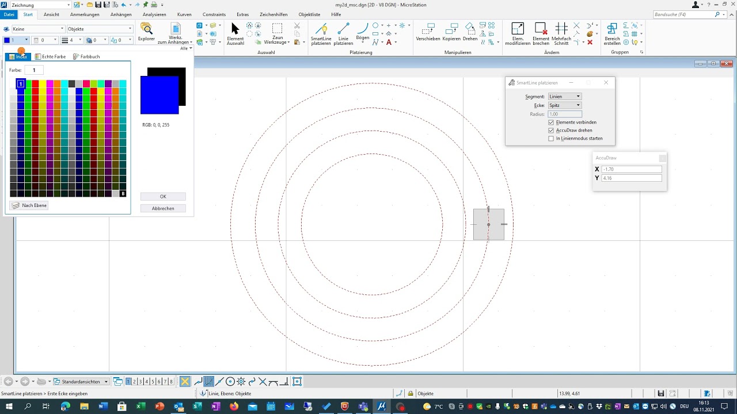Select the text placement A tool

point(389,42)
